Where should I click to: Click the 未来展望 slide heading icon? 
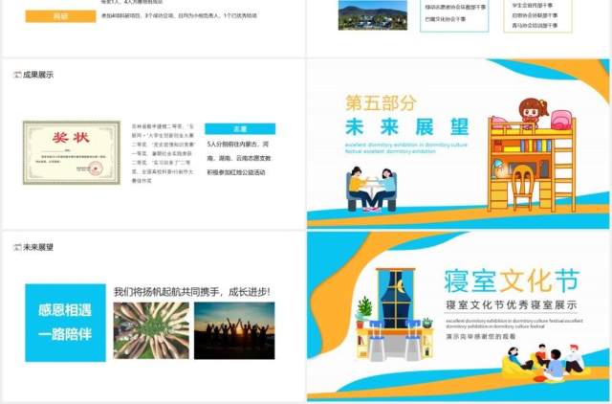(x=17, y=247)
